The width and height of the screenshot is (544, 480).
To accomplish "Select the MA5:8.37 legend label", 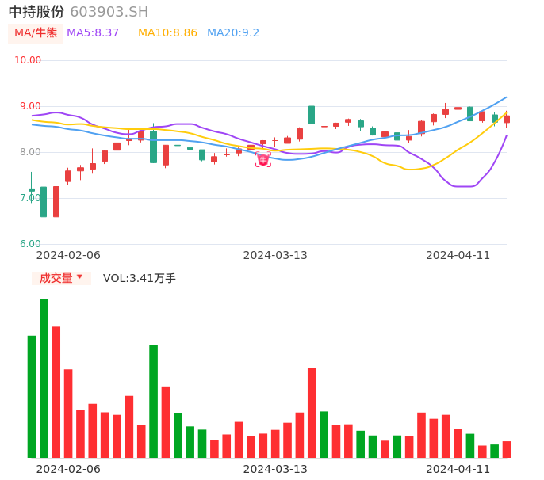I will (93, 33).
